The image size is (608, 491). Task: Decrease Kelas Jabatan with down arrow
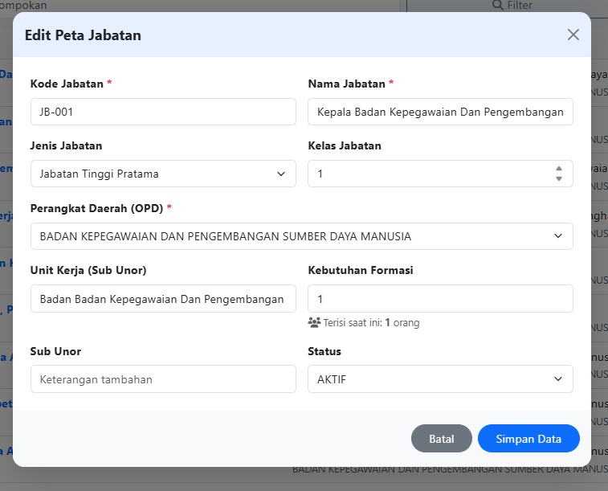[559, 178]
